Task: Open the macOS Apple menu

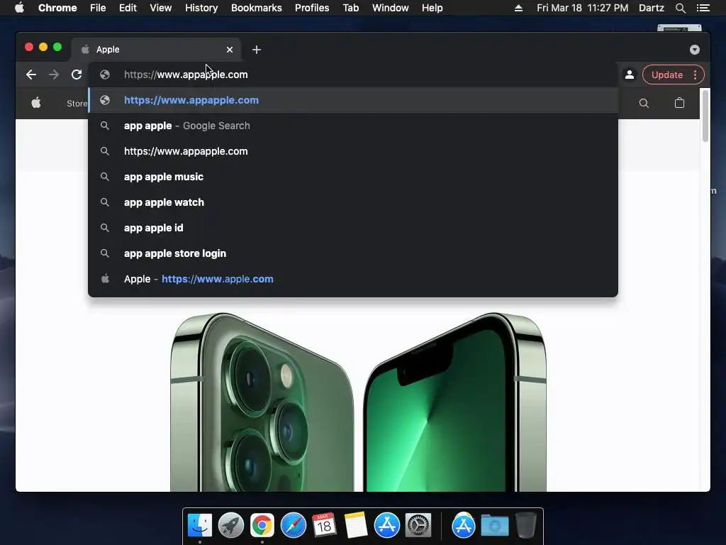Action: tap(19, 8)
